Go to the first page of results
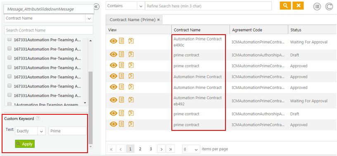Image resolution: width=337 pixels, height=156 pixels. 112,149
